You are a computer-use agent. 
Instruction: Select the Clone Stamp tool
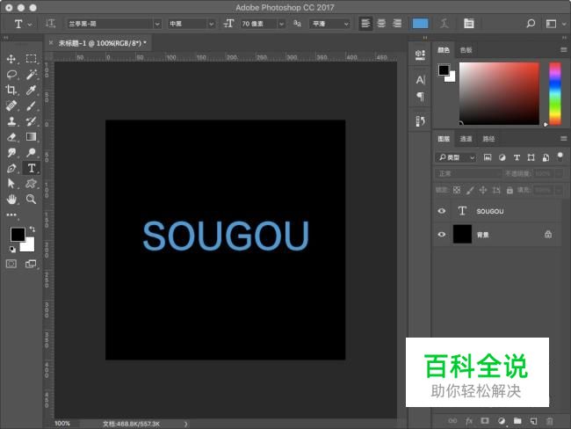point(11,121)
